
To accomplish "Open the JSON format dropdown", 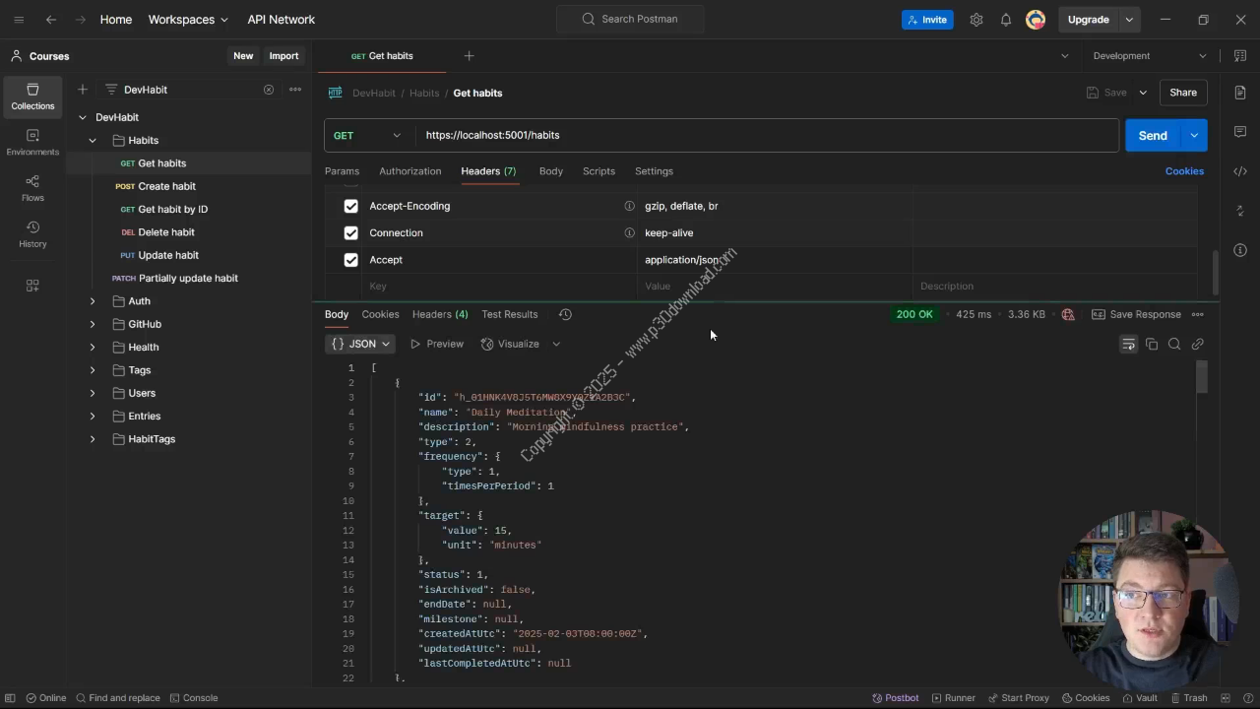I will pos(362,344).
